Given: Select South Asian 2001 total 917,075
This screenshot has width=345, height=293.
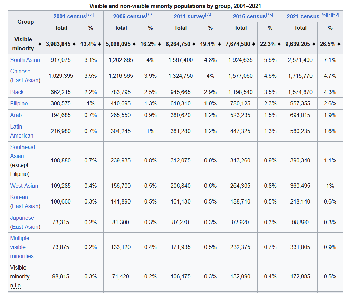Looking at the screenshot, I should 61,60.
